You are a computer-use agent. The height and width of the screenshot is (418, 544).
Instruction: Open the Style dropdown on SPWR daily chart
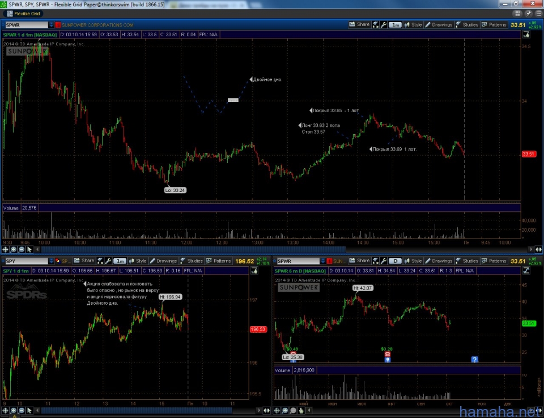coord(413,261)
